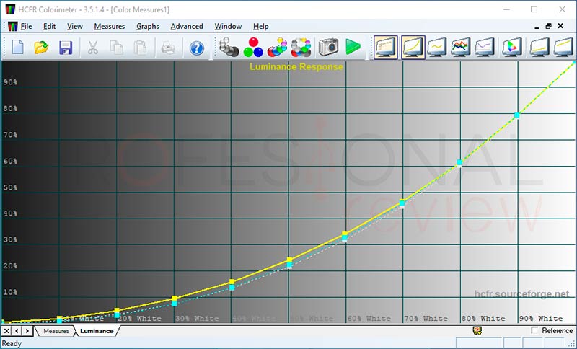Click the 10% label on vertical axis
Viewport: 577px width, 349px height.
click(10, 292)
